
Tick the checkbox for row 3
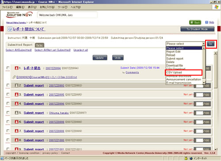pyautogui.click(x=8, y=94)
